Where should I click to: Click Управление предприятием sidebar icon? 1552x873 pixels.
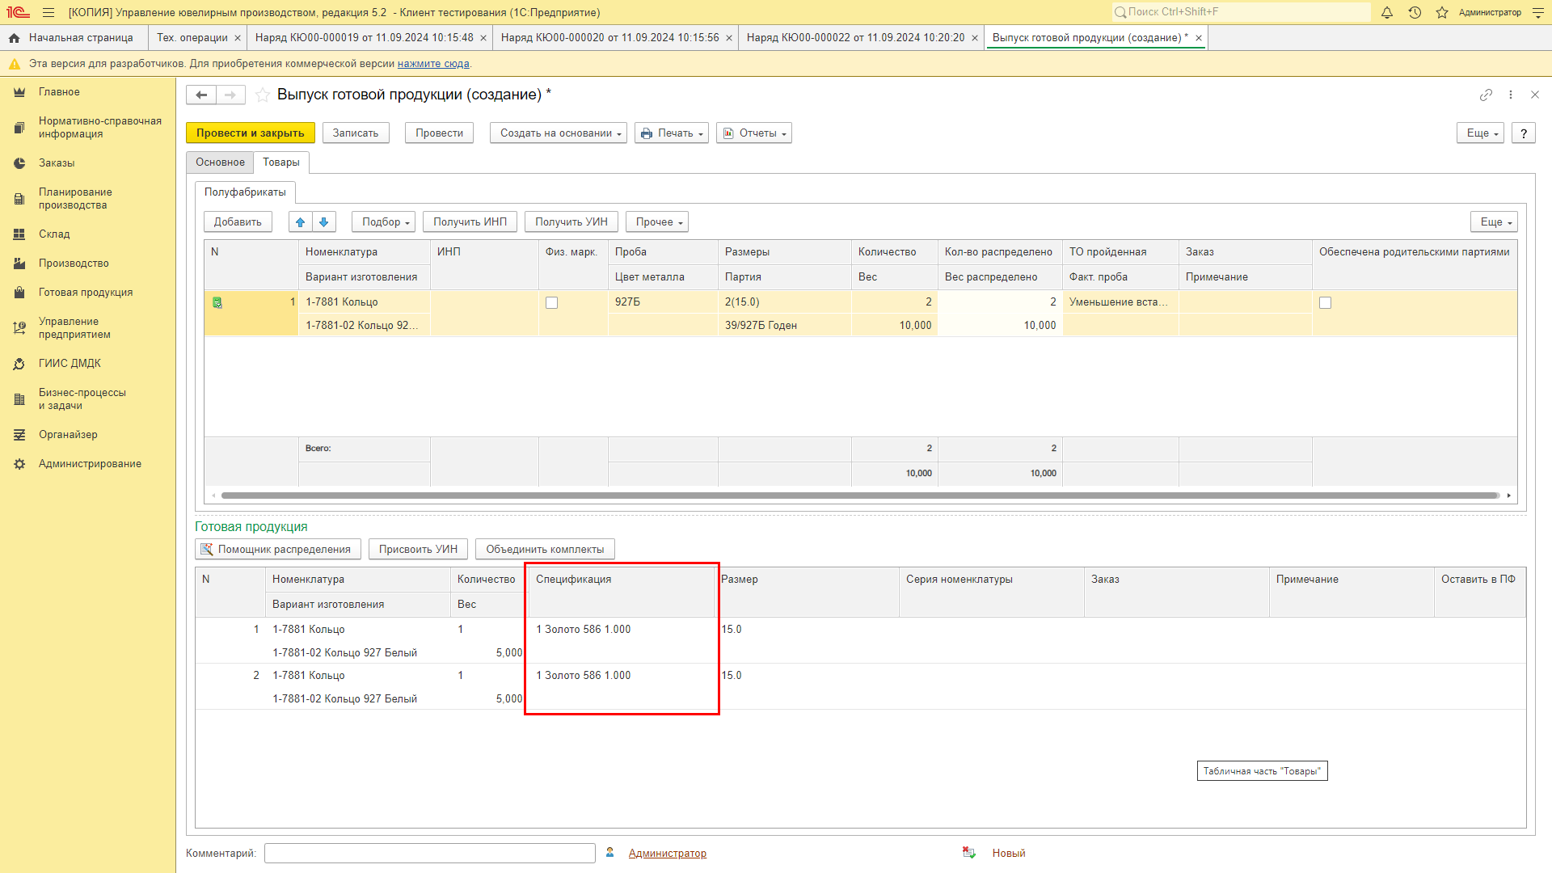19,328
